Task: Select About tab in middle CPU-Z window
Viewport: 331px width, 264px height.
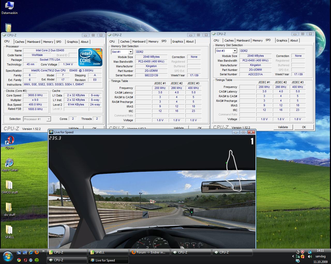Action: 190,42
